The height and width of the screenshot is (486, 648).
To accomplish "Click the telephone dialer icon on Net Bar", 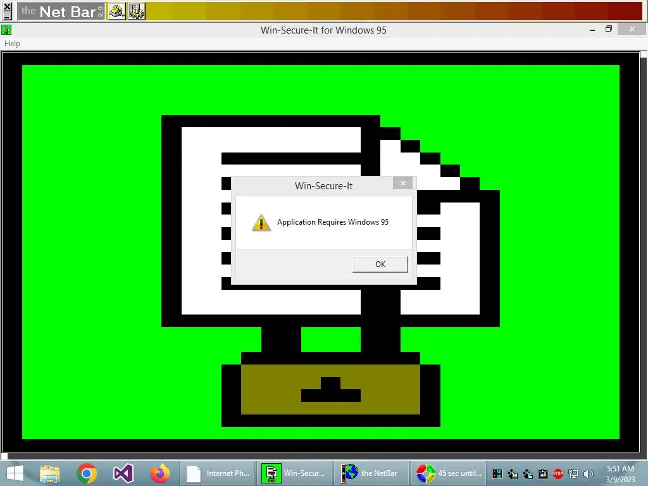I will 117,11.
